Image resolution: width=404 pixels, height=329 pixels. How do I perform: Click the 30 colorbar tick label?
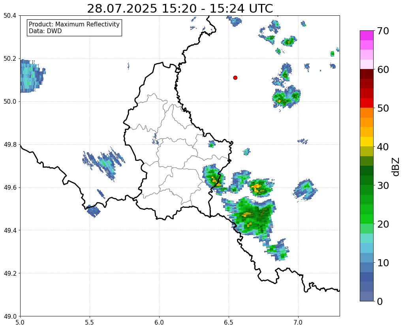click(383, 185)
